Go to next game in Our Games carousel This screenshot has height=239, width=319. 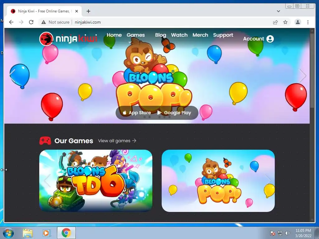pos(268,180)
